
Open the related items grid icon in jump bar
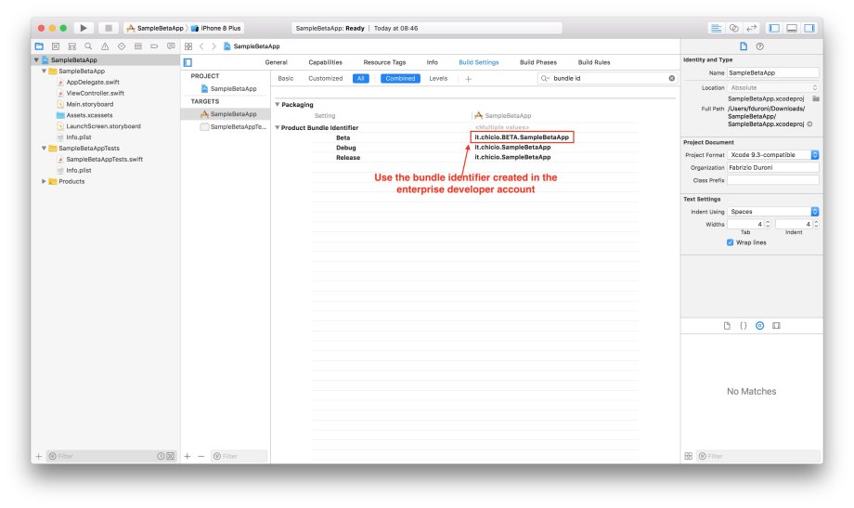(x=188, y=46)
